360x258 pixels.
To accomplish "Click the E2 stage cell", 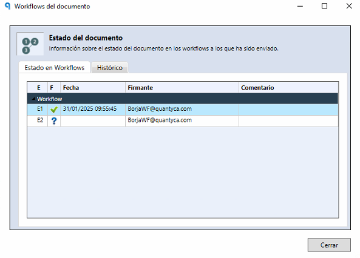I will (38, 121).
